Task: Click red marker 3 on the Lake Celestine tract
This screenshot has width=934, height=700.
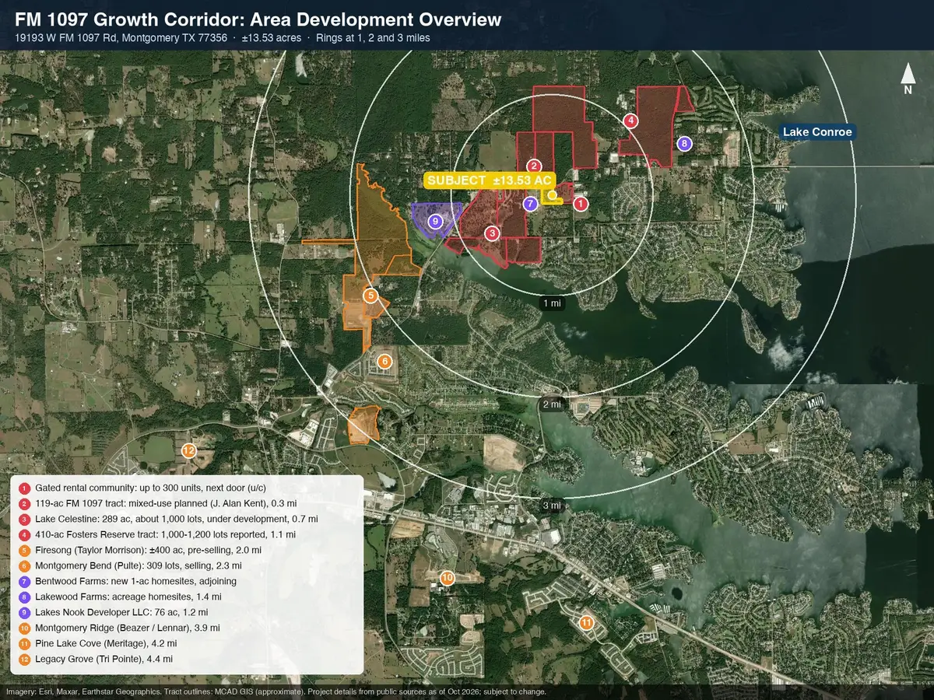Action: tap(492, 233)
